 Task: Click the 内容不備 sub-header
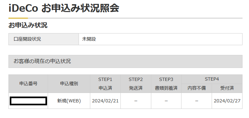(x=197, y=88)
